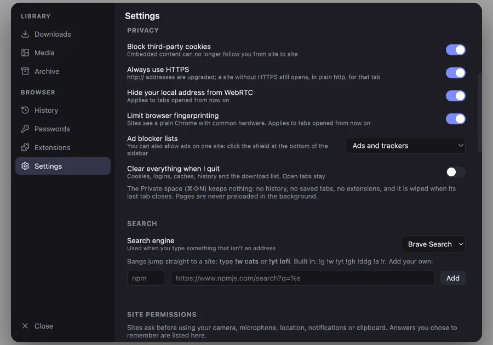
Task: Switch off Limit browser fingerprinting
Action: tap(455, 119)
